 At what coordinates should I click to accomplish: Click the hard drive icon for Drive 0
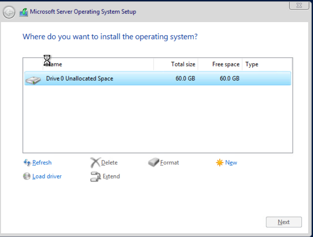[33, 80]
